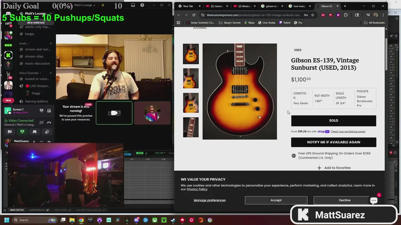This screenshot has width=401, height=225.
Task: Open Discord from the Windows taskbar
Action: 136,220
